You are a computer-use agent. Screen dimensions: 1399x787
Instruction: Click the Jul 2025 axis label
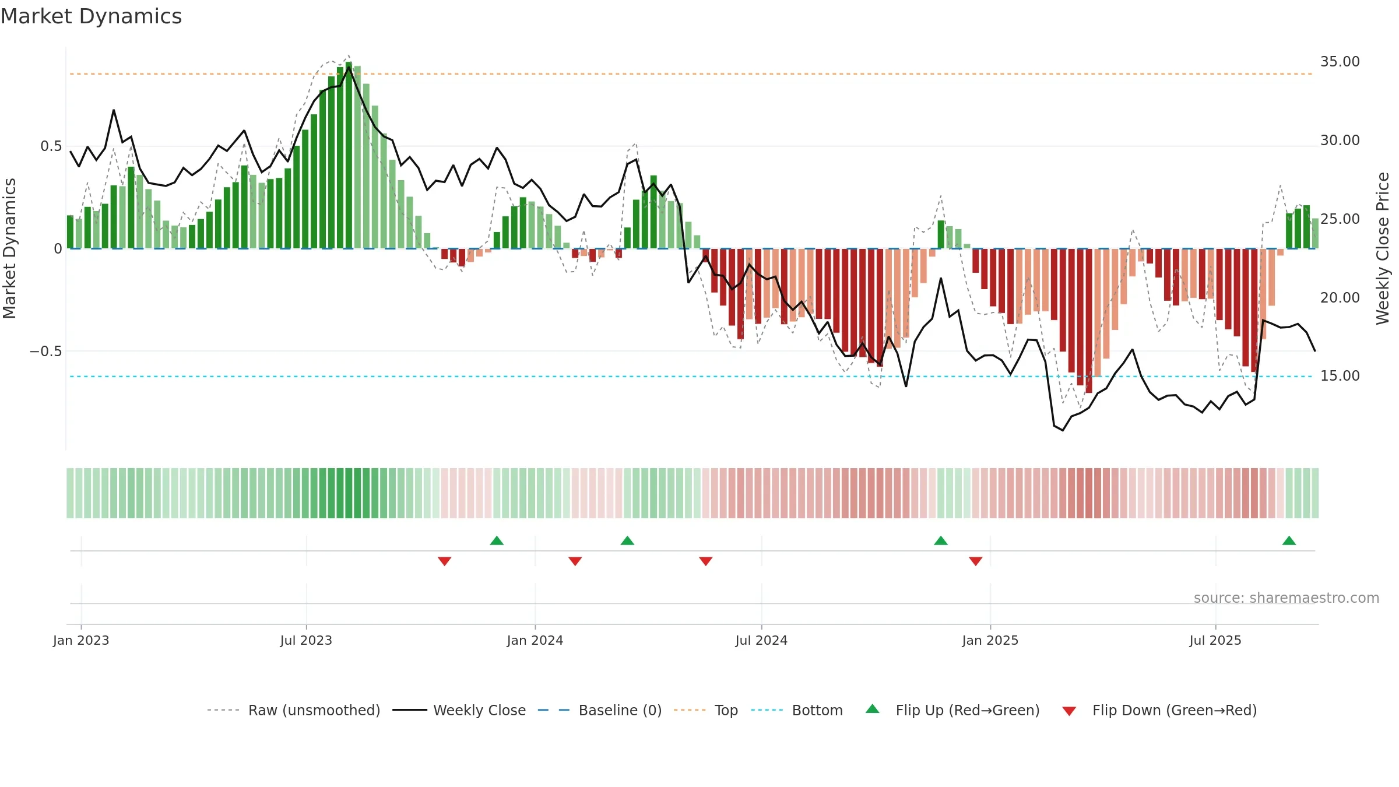(x=1215, y=640)
